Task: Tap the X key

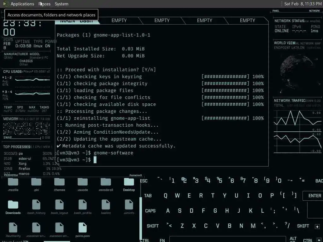Action: [x=194, y=226]
